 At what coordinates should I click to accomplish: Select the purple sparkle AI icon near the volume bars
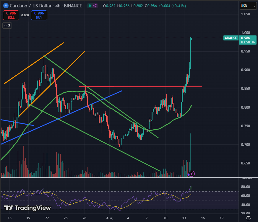[x=188, y=175]
